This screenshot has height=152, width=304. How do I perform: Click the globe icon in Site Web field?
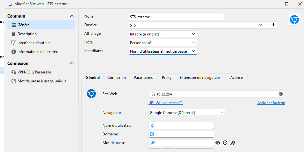point(281,94)
